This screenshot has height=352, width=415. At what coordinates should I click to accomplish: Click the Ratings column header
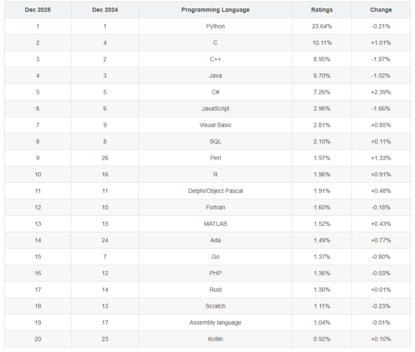click(x=322, y=10)
